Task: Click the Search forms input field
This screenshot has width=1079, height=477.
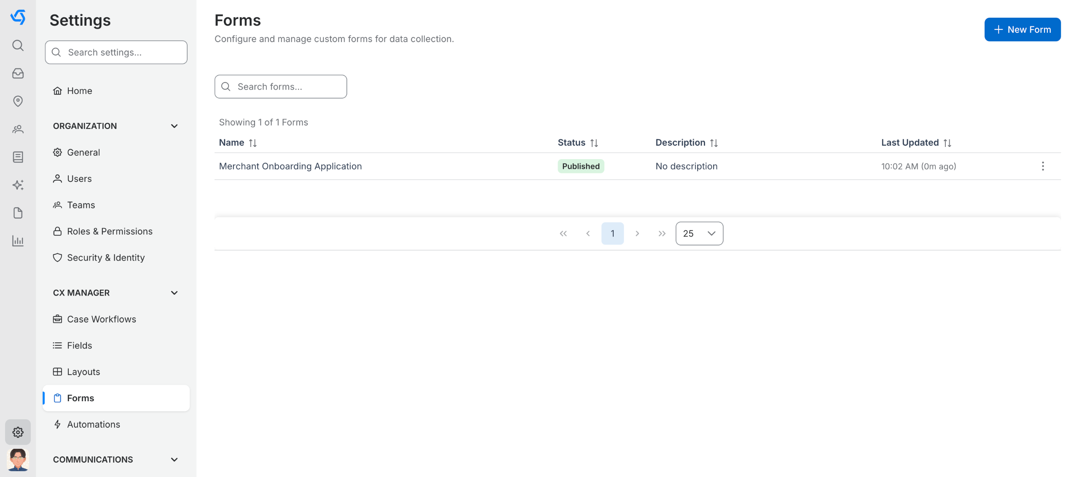Action: tap(281, 87)
